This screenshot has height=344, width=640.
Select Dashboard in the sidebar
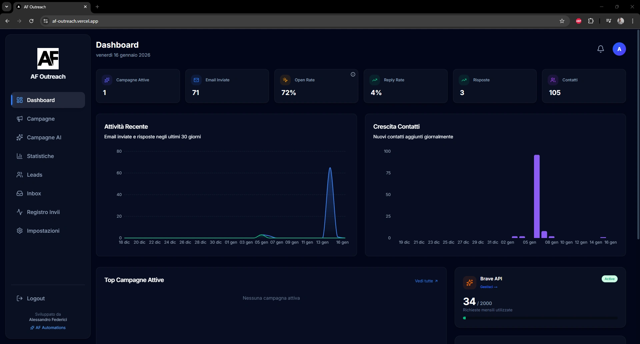[x=48, y=100]
